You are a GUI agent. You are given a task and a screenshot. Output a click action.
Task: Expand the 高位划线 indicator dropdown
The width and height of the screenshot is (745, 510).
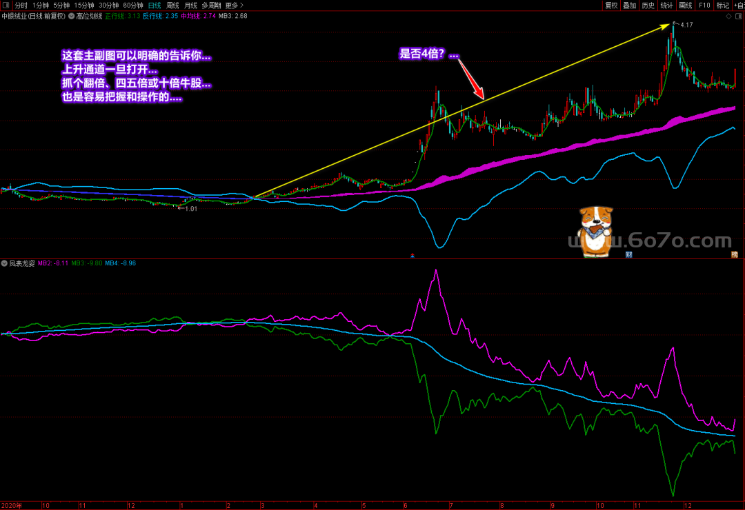click(x=71, y=16)
